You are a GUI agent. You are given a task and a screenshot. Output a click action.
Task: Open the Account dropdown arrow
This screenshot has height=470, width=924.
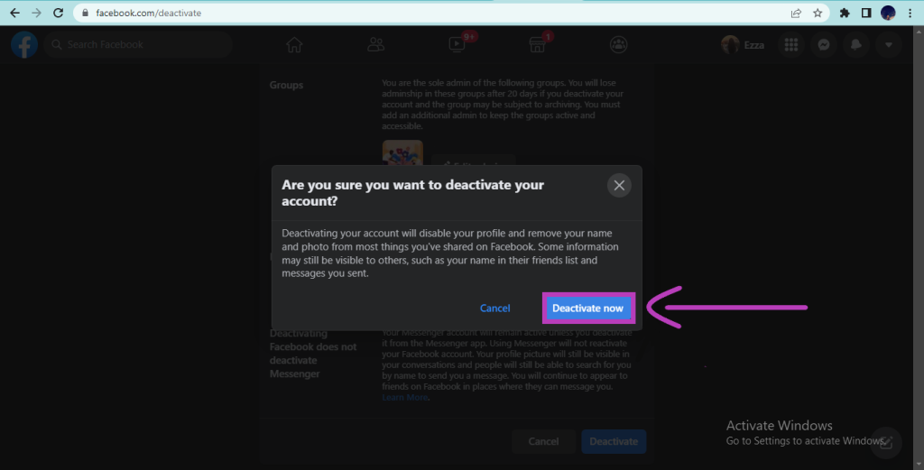pos(889,45)
